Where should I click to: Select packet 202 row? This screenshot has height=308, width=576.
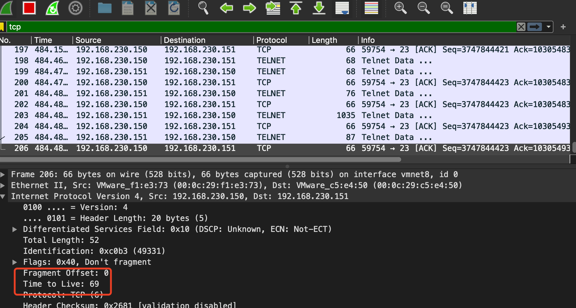point(285,104)
